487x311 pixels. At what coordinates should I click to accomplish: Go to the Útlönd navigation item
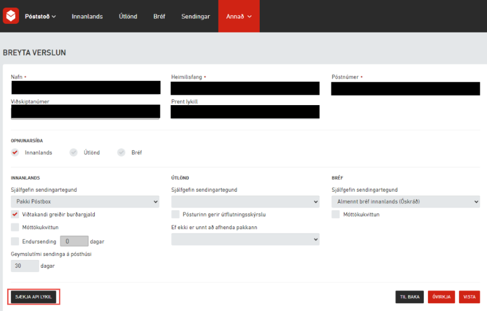128,17
